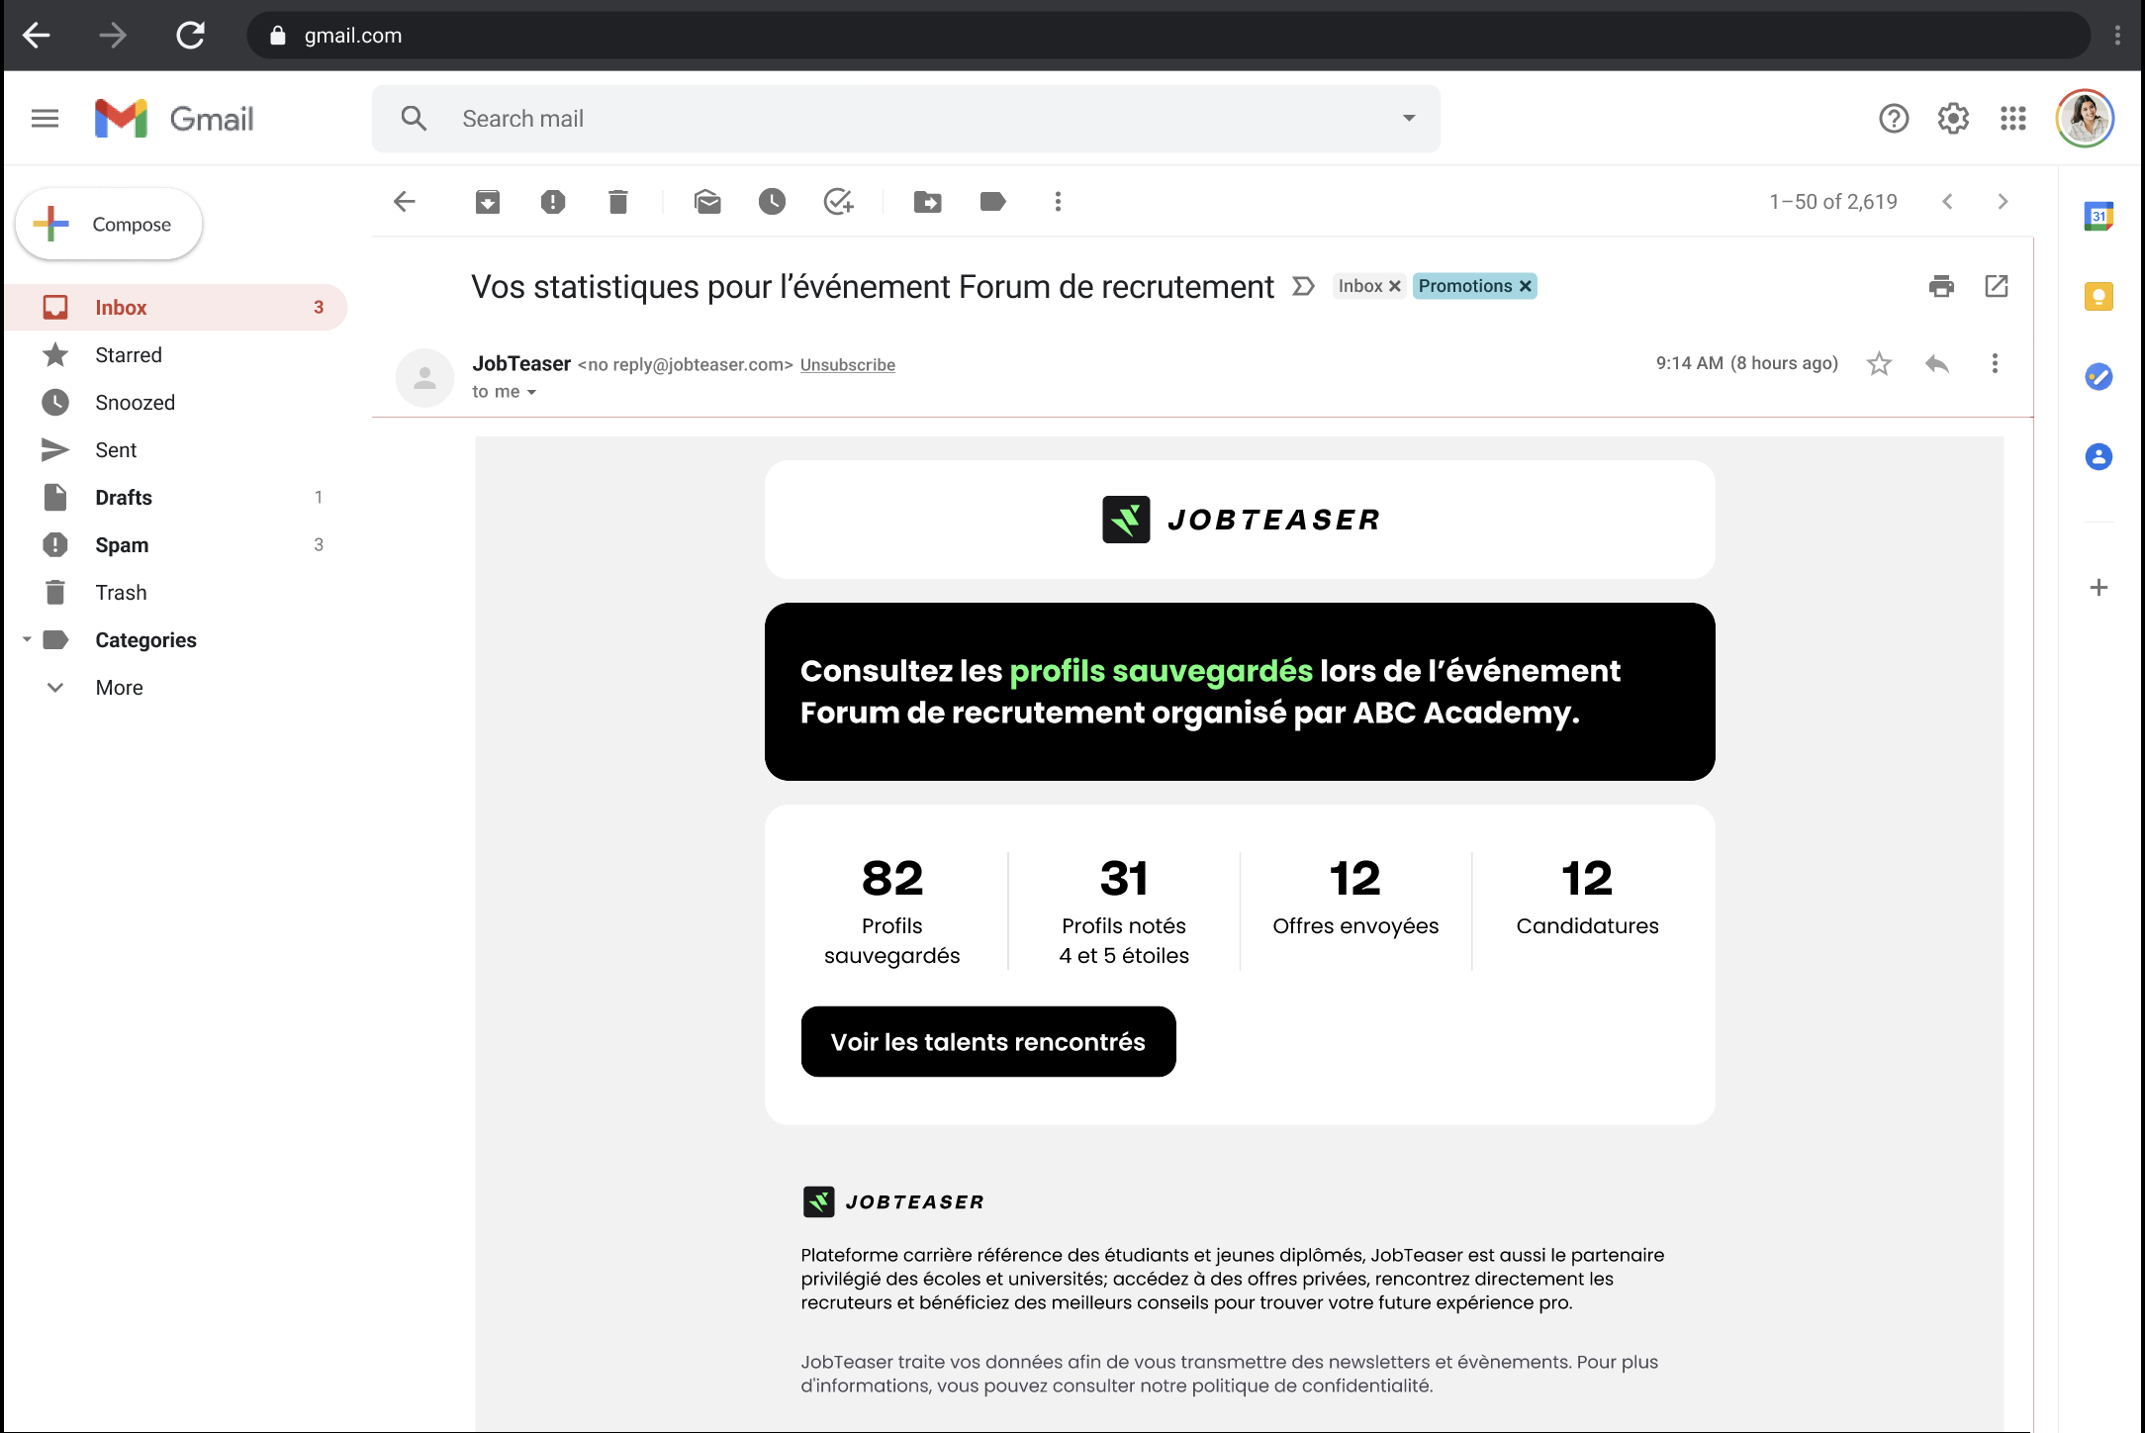The image size is (2145, 1433).
Task: Go to newer conversation arrow
Action: click(x=1947, y=202)
